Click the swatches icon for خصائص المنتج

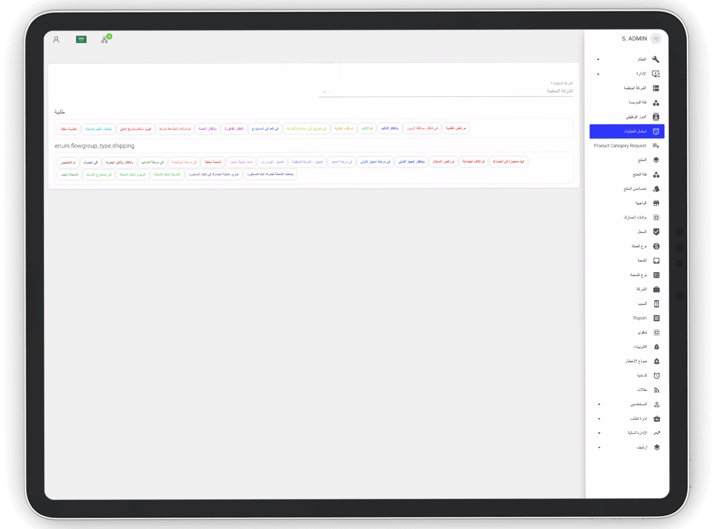pos(656,189)
